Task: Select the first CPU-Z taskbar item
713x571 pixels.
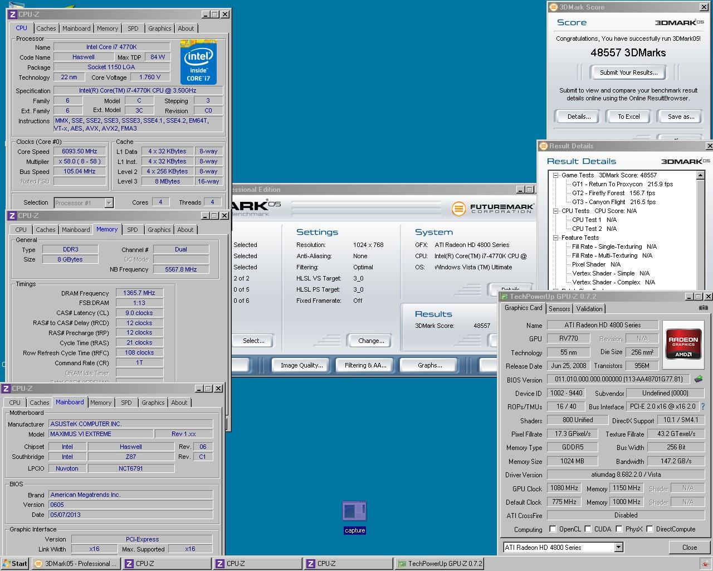Action: pos(167,563)
